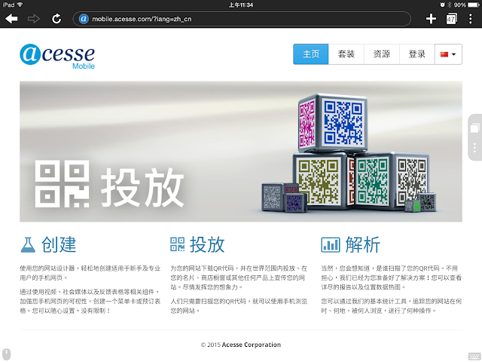The width and height of the screenshot is (482, 362).
Task: Tap the Bluetooth icon in status bar
Action: click(450, 5)
